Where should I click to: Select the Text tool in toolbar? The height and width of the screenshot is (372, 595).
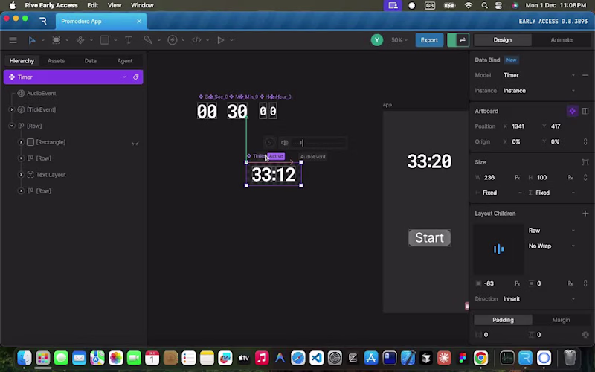[x=129, y=40]
